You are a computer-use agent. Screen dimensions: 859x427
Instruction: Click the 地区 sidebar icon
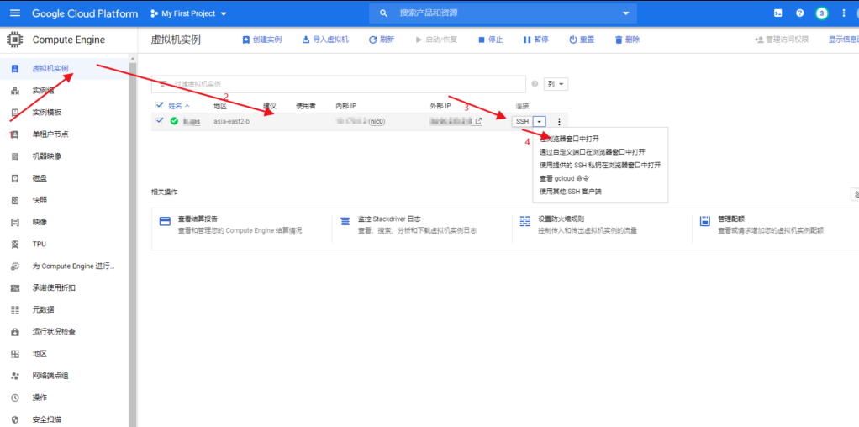(15, 354)
